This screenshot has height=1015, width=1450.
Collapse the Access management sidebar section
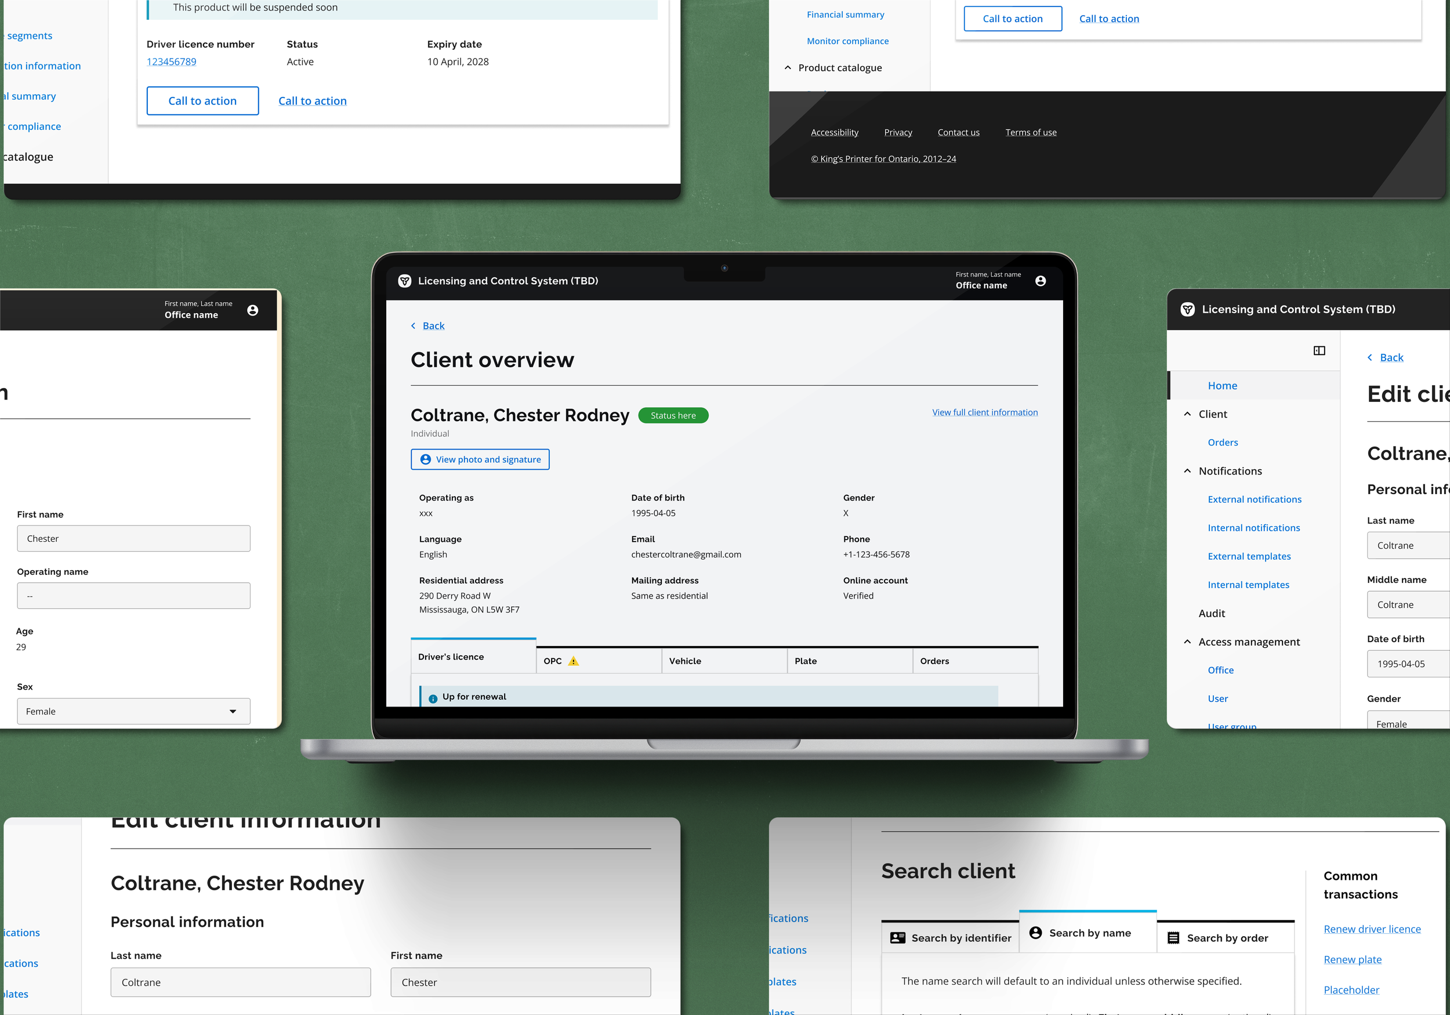tap(1187, 641)
